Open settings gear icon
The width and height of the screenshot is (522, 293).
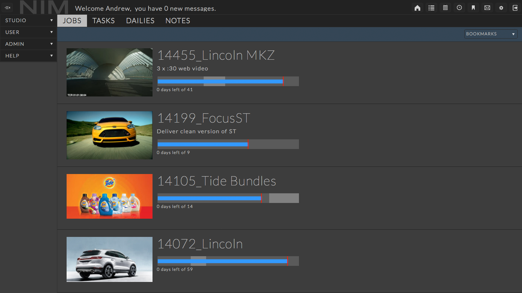point(501,8)
